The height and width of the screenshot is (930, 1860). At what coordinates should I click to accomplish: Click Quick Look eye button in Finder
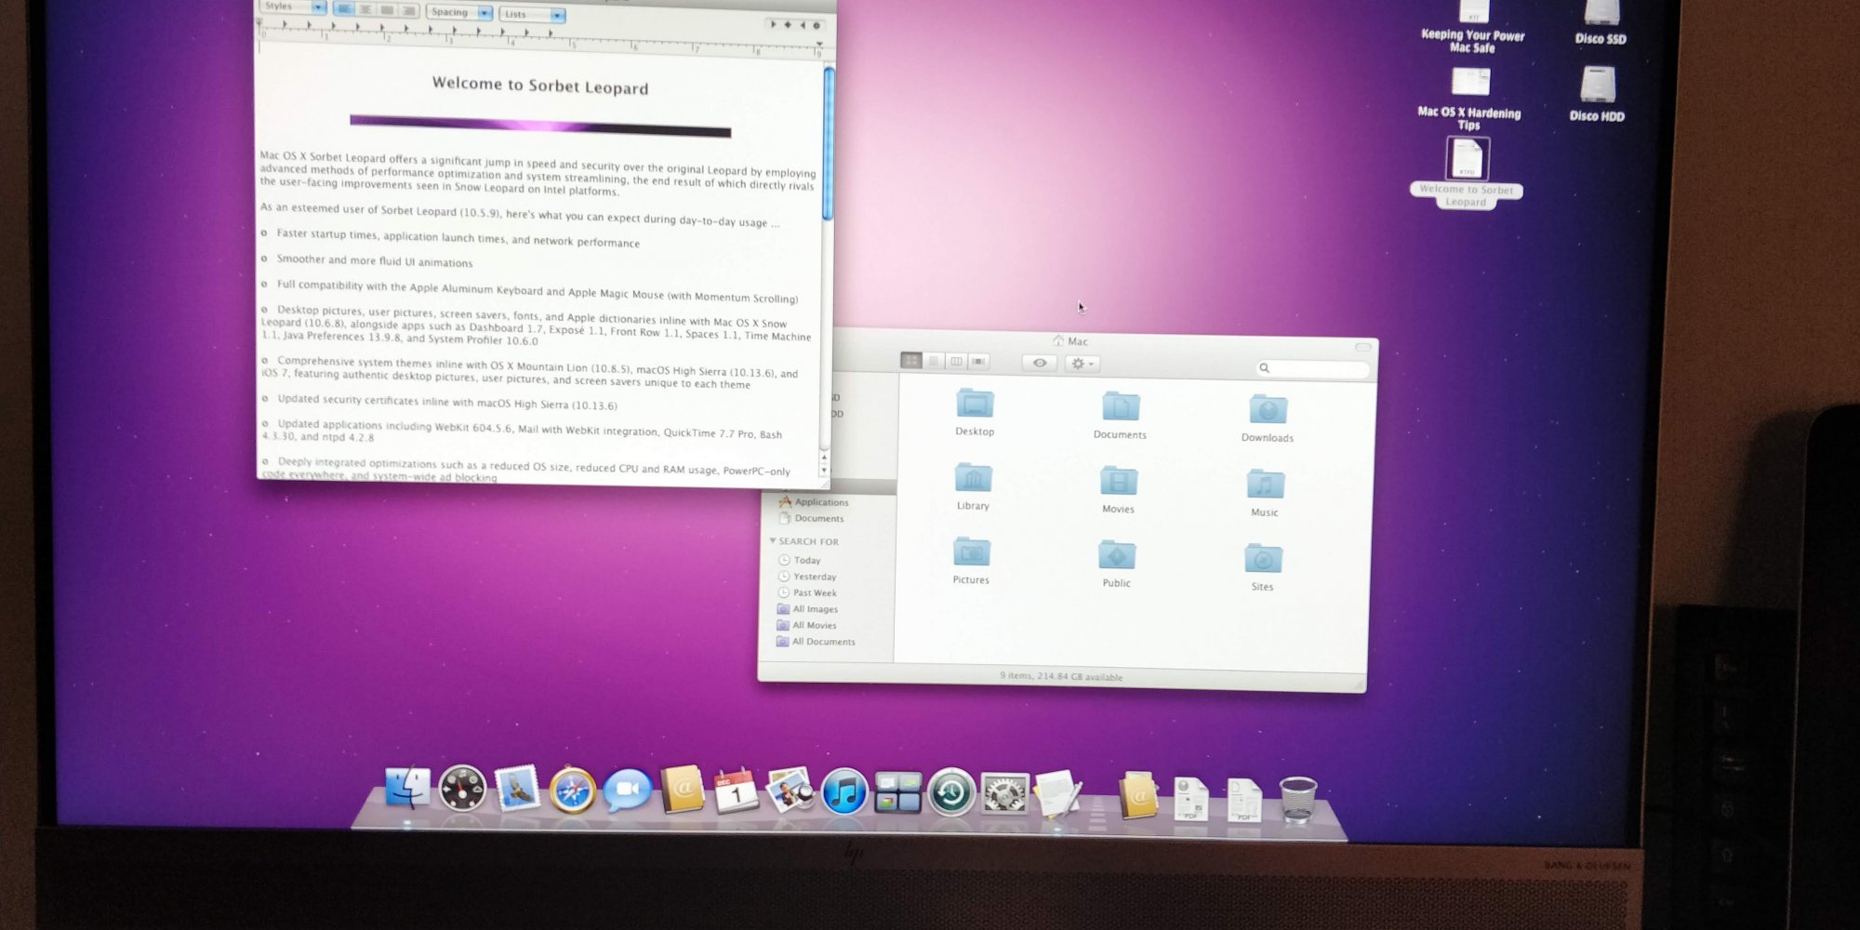tap(1040, 363)
